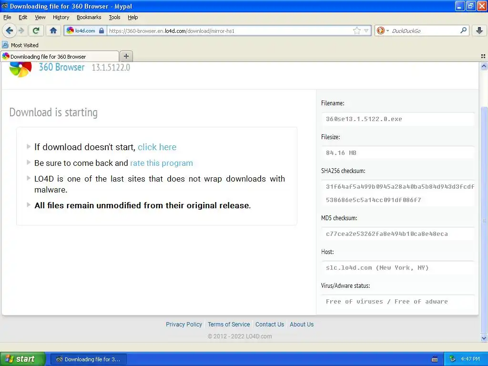Click the padlock security icon

102,30
